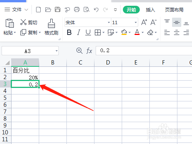Screen dimensions: 192x144
Task: Toggle underline formatting
Action: coord(88,32)
